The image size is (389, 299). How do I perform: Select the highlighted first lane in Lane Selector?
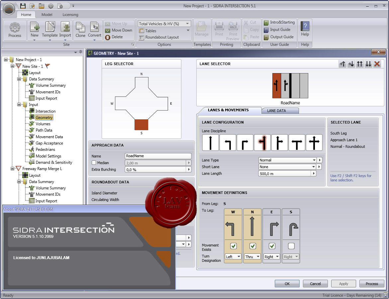point(277,86)
